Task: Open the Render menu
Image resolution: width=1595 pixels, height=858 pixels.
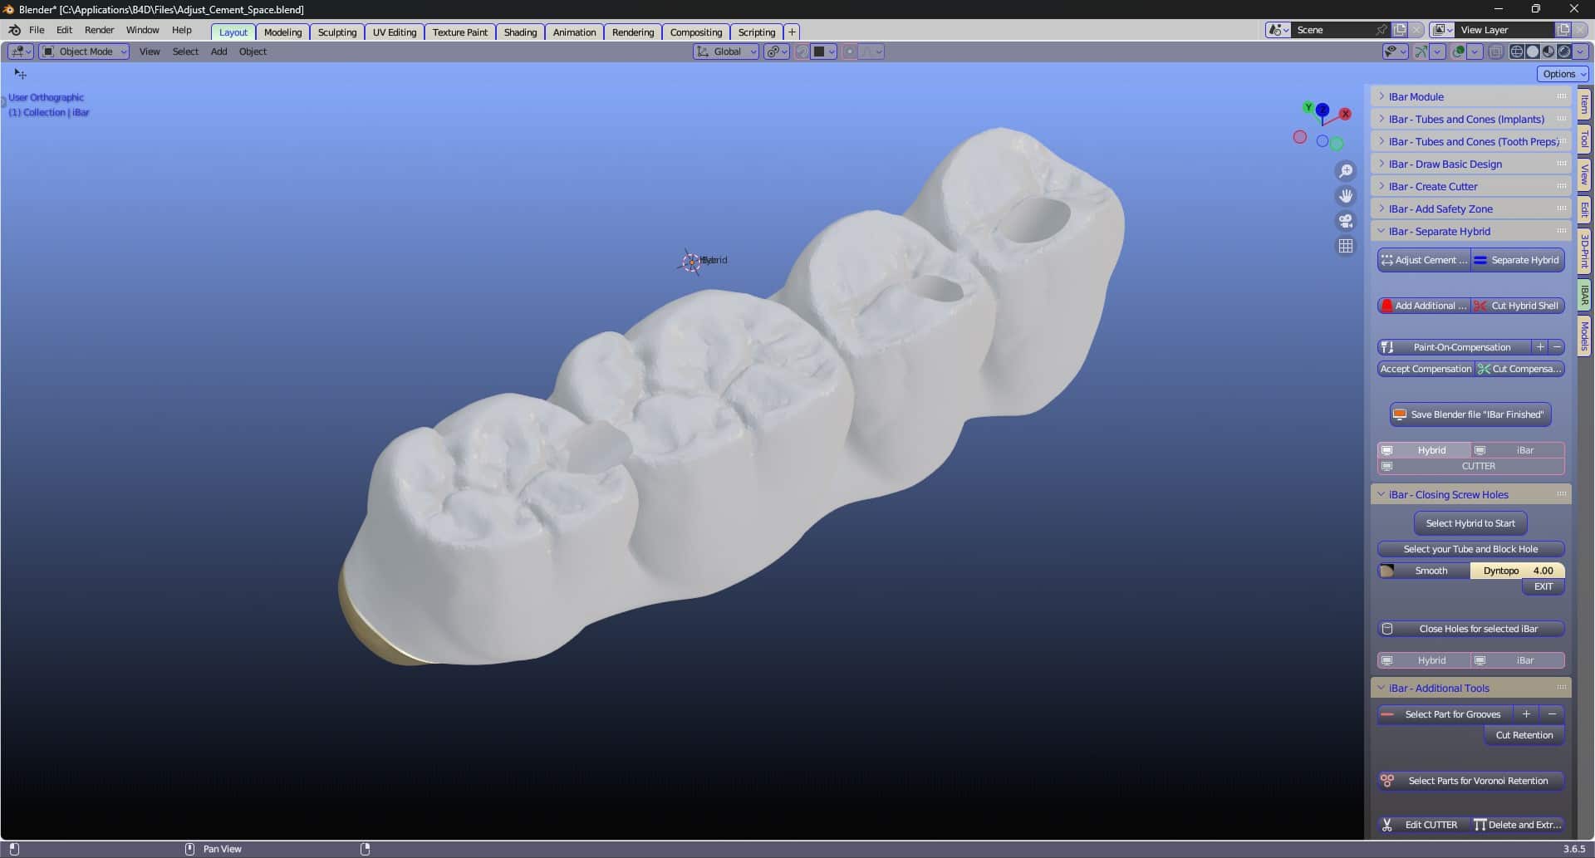Action: pos(99,30)
